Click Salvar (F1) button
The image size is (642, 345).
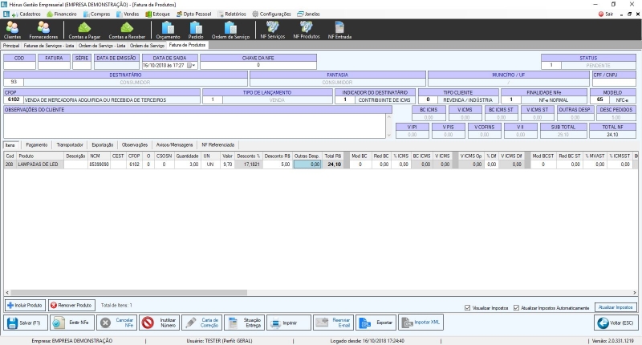click(26, 323)
